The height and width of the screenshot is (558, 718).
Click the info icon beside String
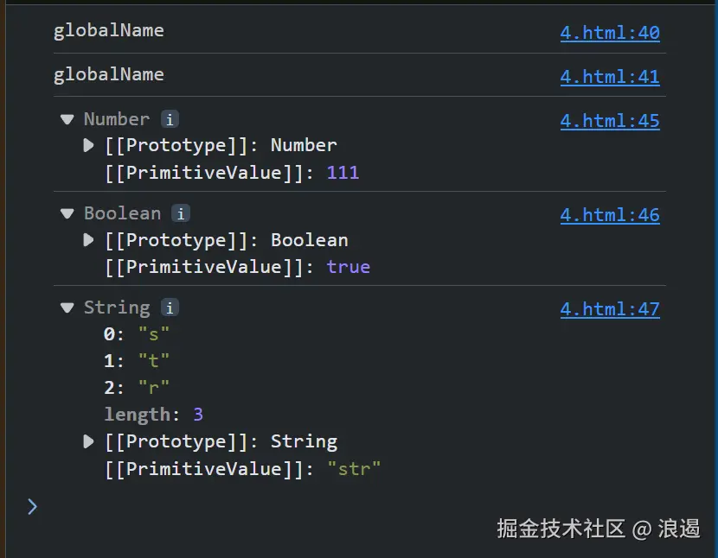[170, 308]
